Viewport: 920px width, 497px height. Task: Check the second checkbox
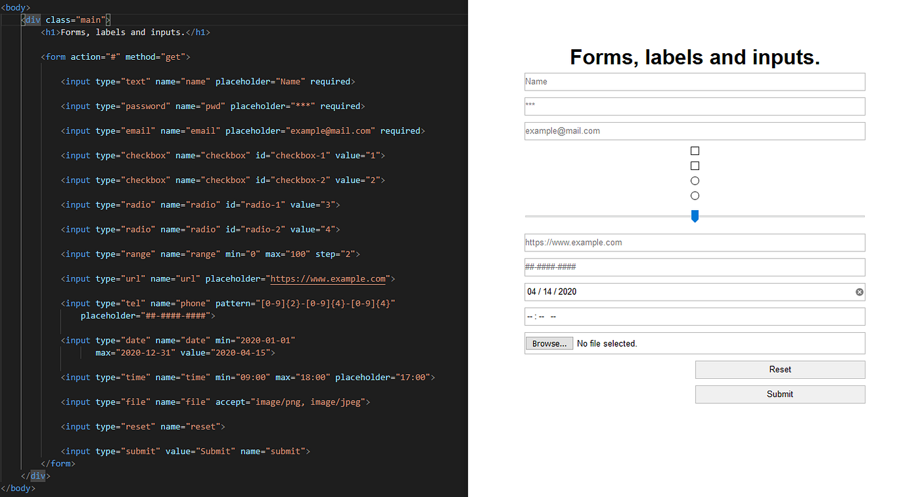pos(695,165)
